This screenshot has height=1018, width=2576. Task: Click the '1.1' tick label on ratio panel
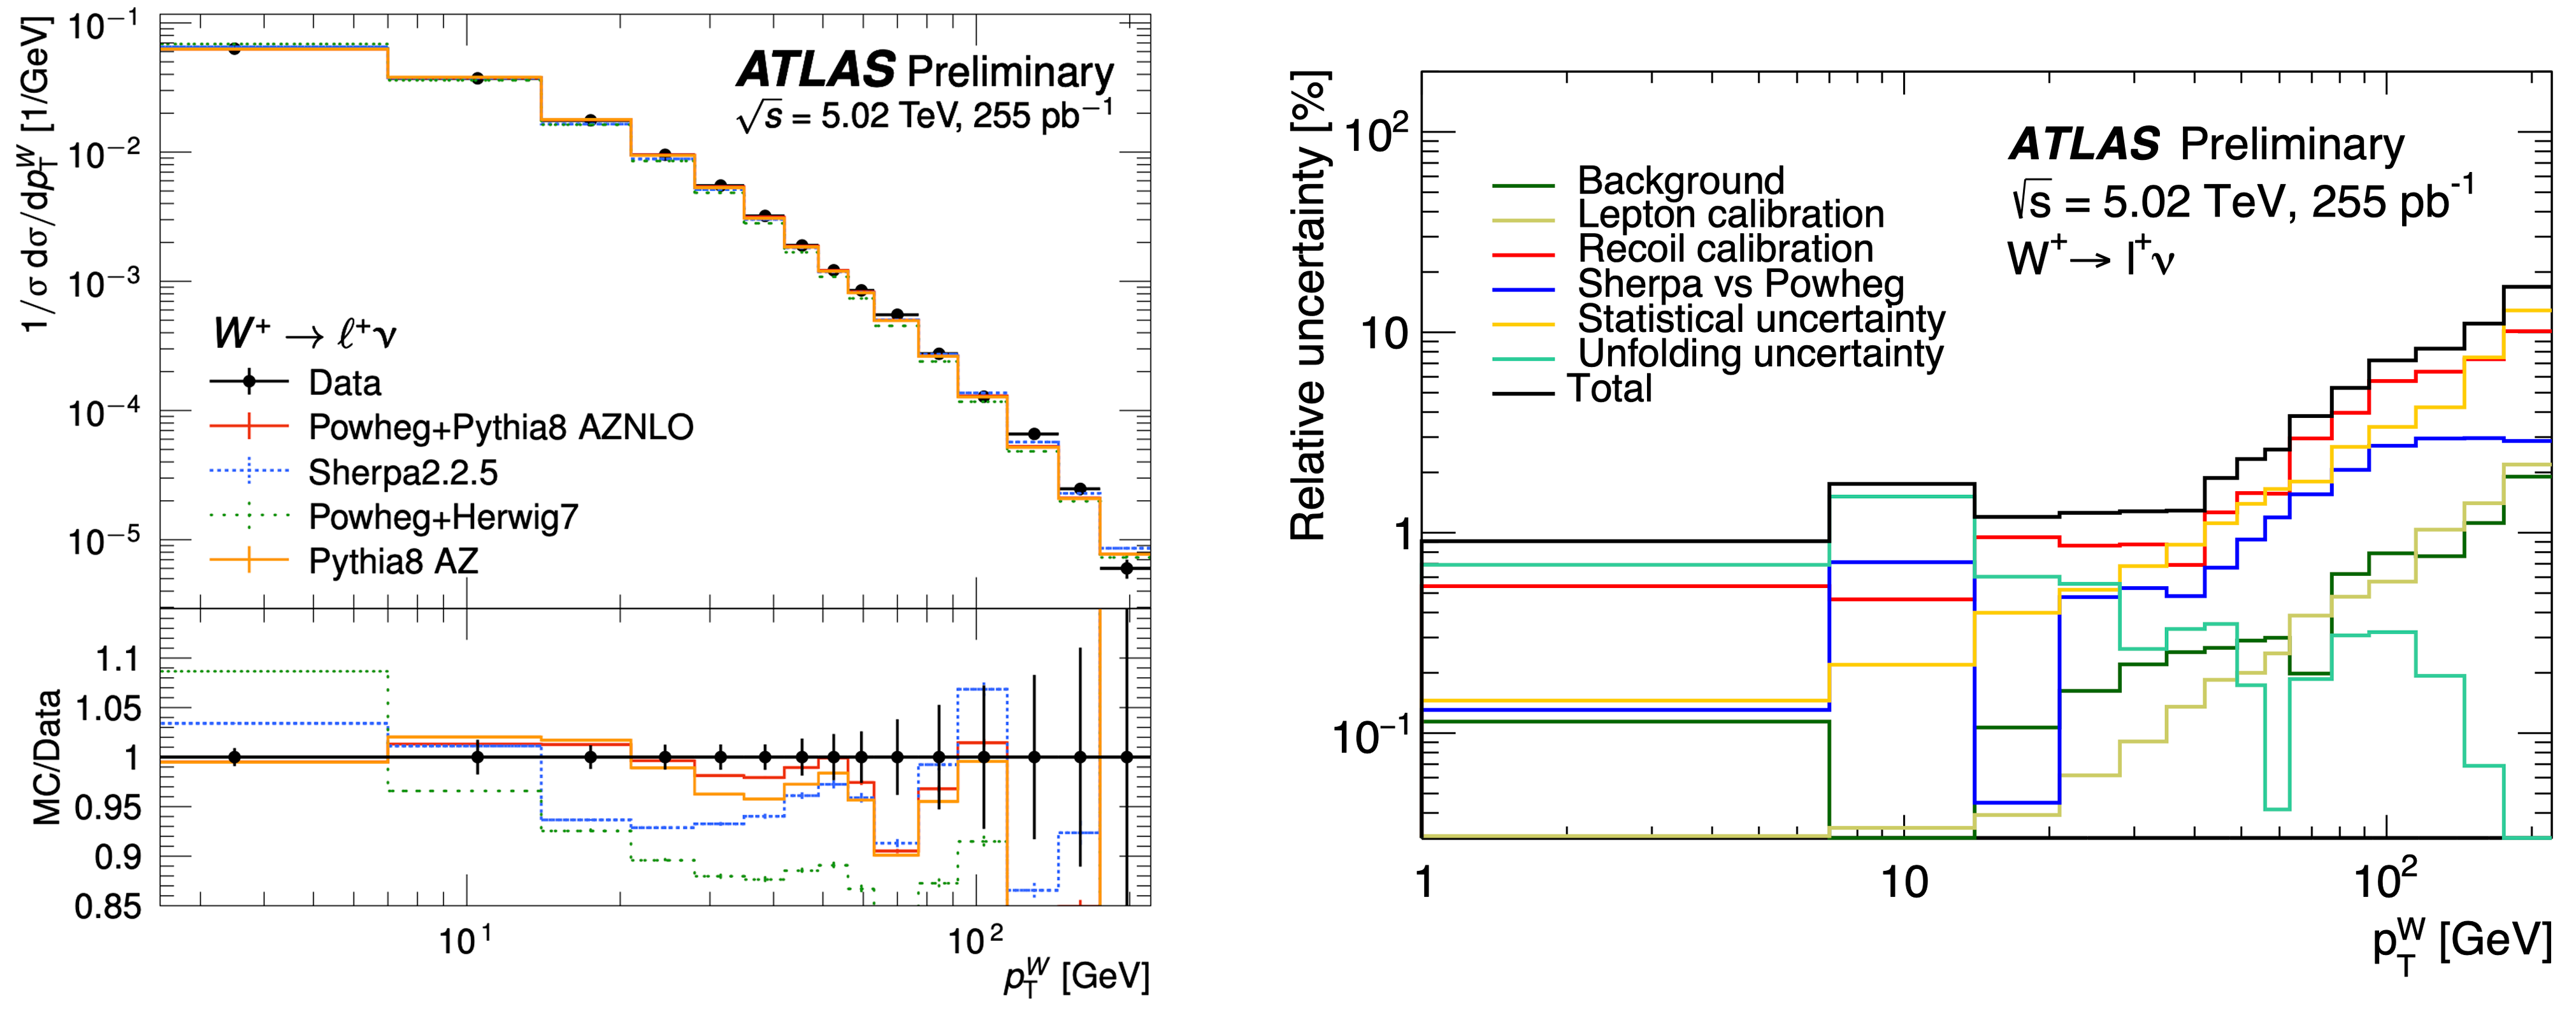pyautogui.click(x=117, y=660)
